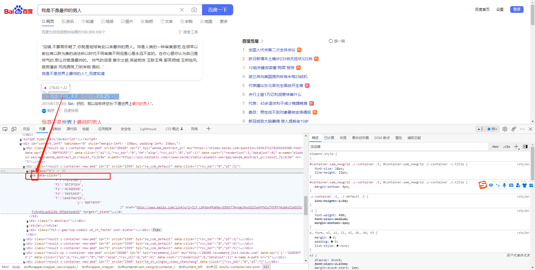535x270 pixels.
Task: Toggle the computed styles sidebar icon
Action: click(x=525, y=147)
